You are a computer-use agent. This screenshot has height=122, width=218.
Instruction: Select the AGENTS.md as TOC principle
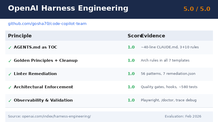[35, 47]
